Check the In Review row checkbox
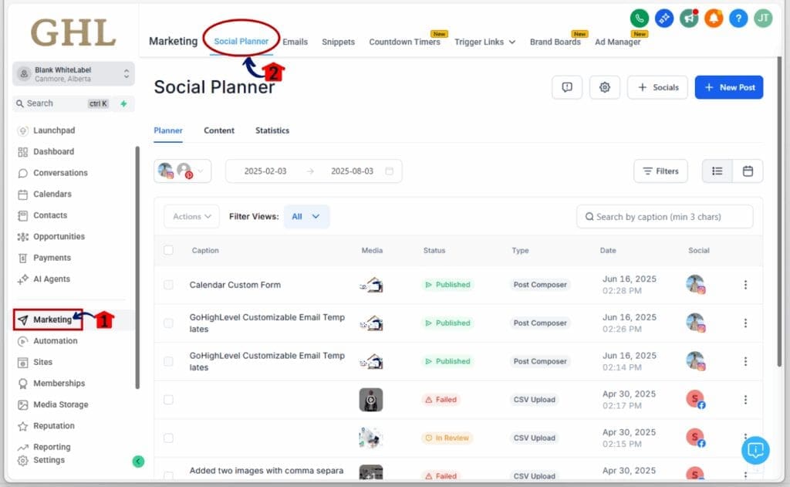 168,438
